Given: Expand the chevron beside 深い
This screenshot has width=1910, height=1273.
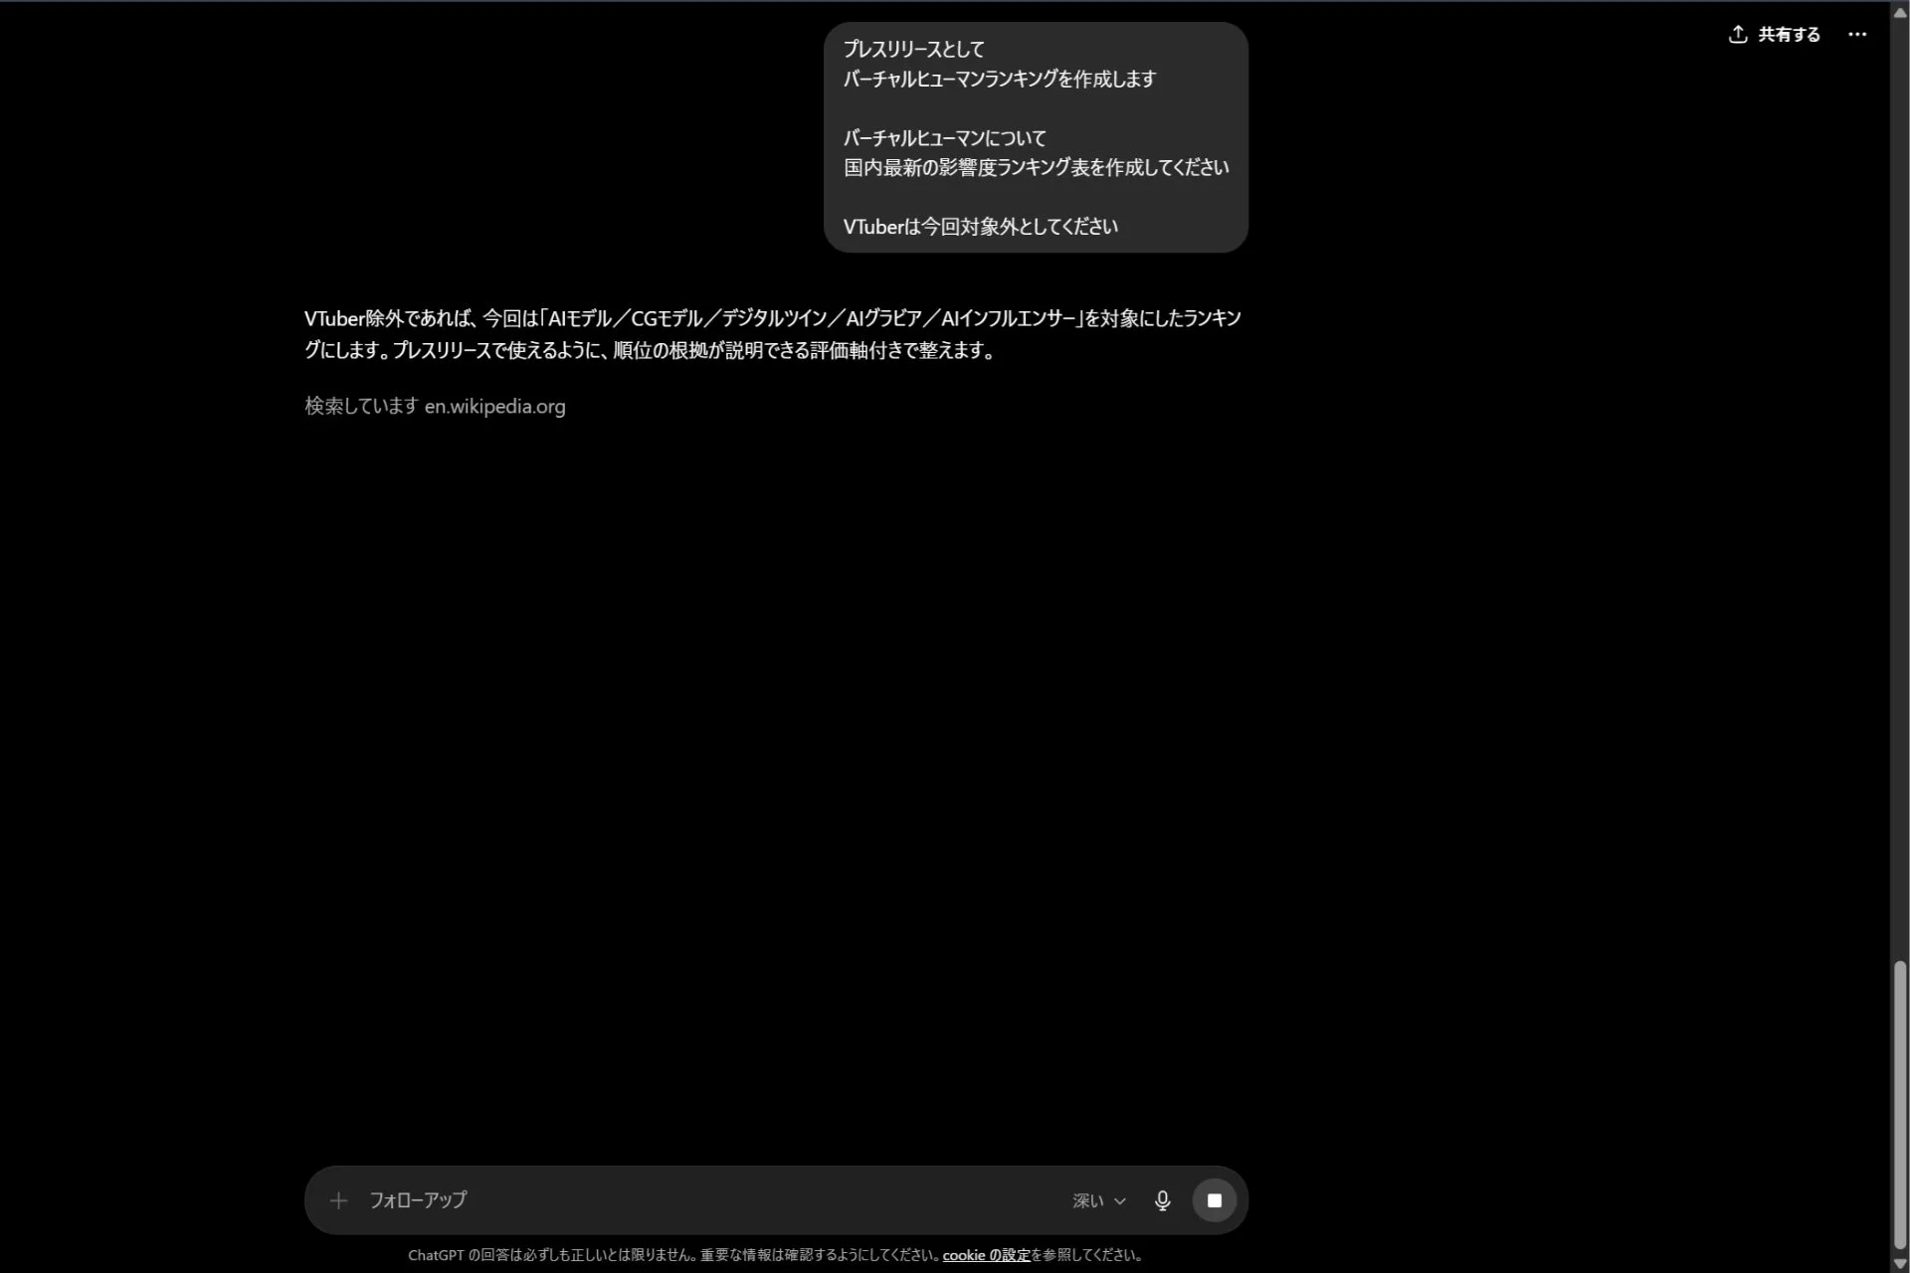Looking at the screenshot, I should pos(1120,1201).
